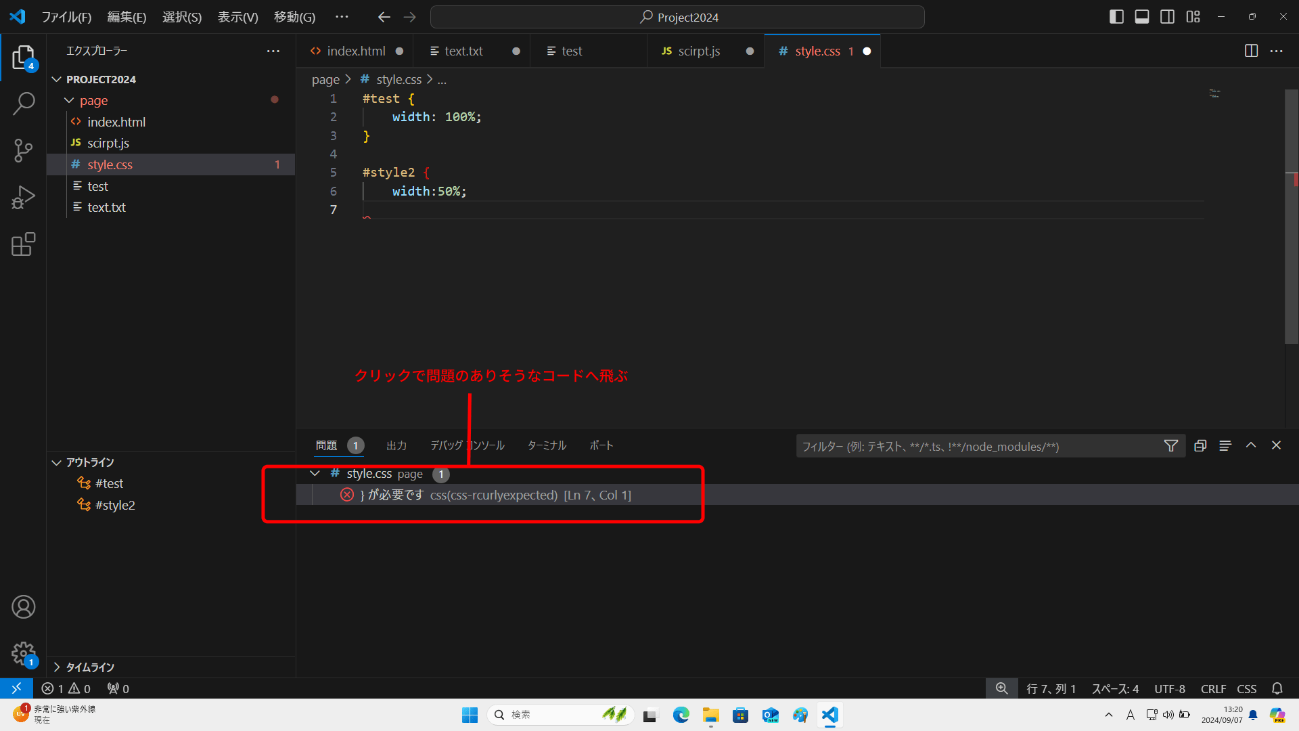Open the ターミナル terminal panel tab
Image resolution: width=1299 pixels, height=731 pixels.
click(x=547, y=445)
